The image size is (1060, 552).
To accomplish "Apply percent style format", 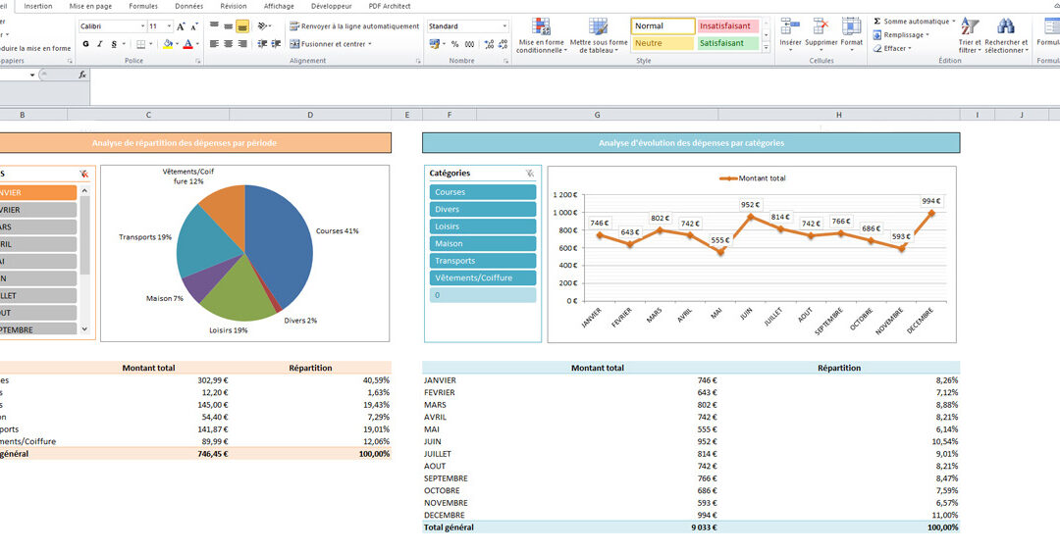I will point(455,44).
